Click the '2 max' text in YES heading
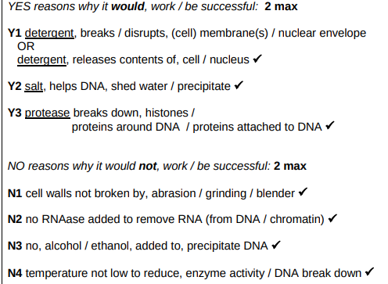 281,6
